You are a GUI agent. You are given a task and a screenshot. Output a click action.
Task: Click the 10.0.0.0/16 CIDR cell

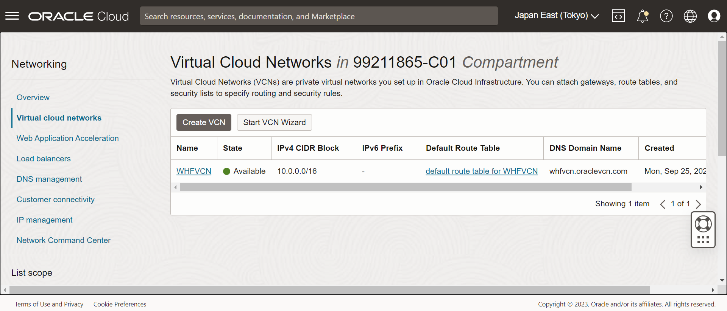click(x=297, y=171)
